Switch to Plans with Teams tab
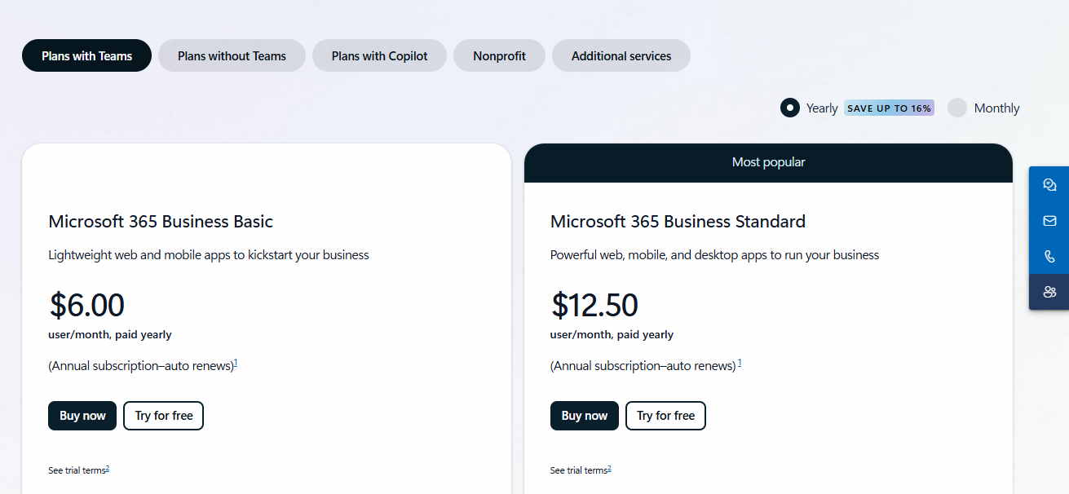The image size is (1069, 494). [x=87, y=55]
